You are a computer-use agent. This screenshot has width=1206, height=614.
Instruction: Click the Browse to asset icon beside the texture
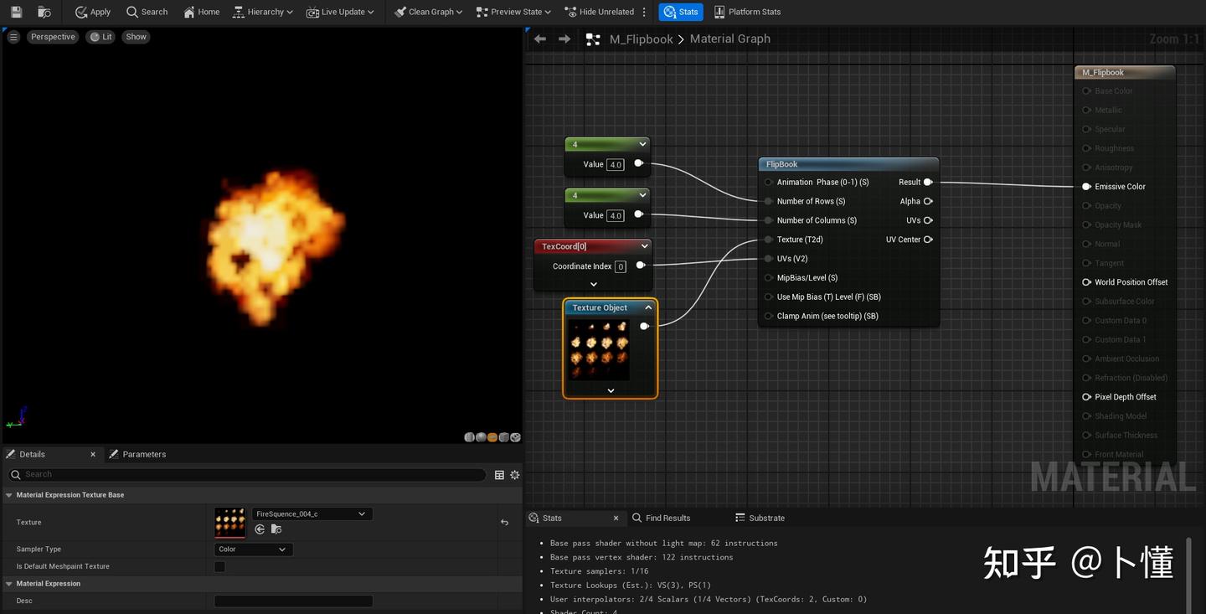(276, 529)
